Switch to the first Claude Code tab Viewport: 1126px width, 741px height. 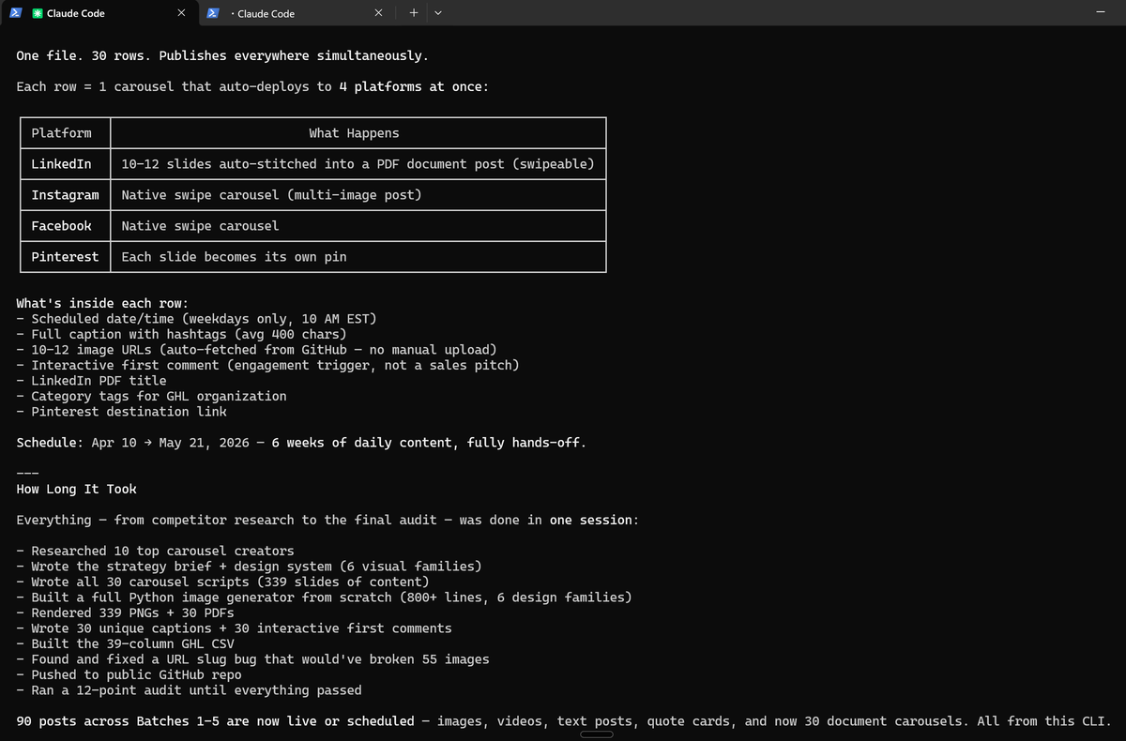pyautogui.click(x=101, y=13)
